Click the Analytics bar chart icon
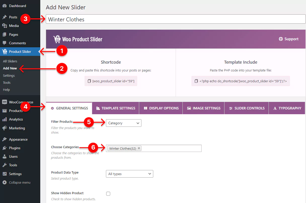Screen dimensions: 306x203 tap(5, 119)
